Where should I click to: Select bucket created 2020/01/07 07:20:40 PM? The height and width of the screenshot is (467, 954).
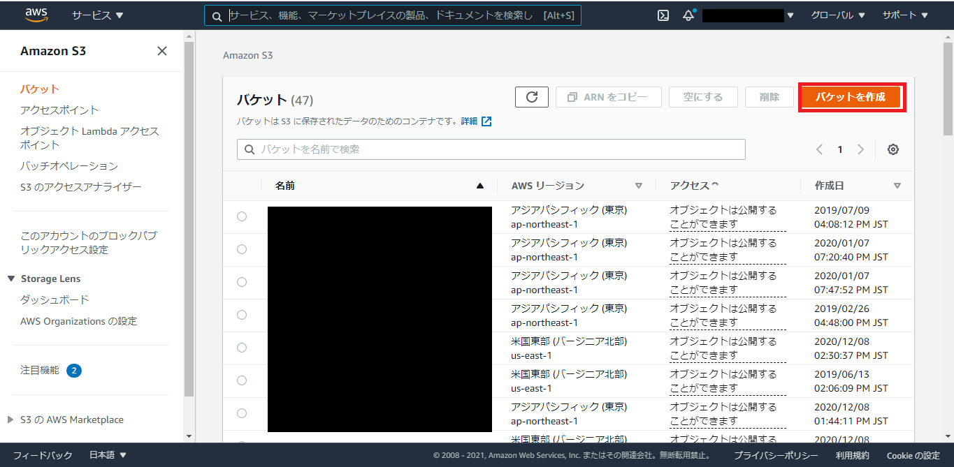pos(242,249)
